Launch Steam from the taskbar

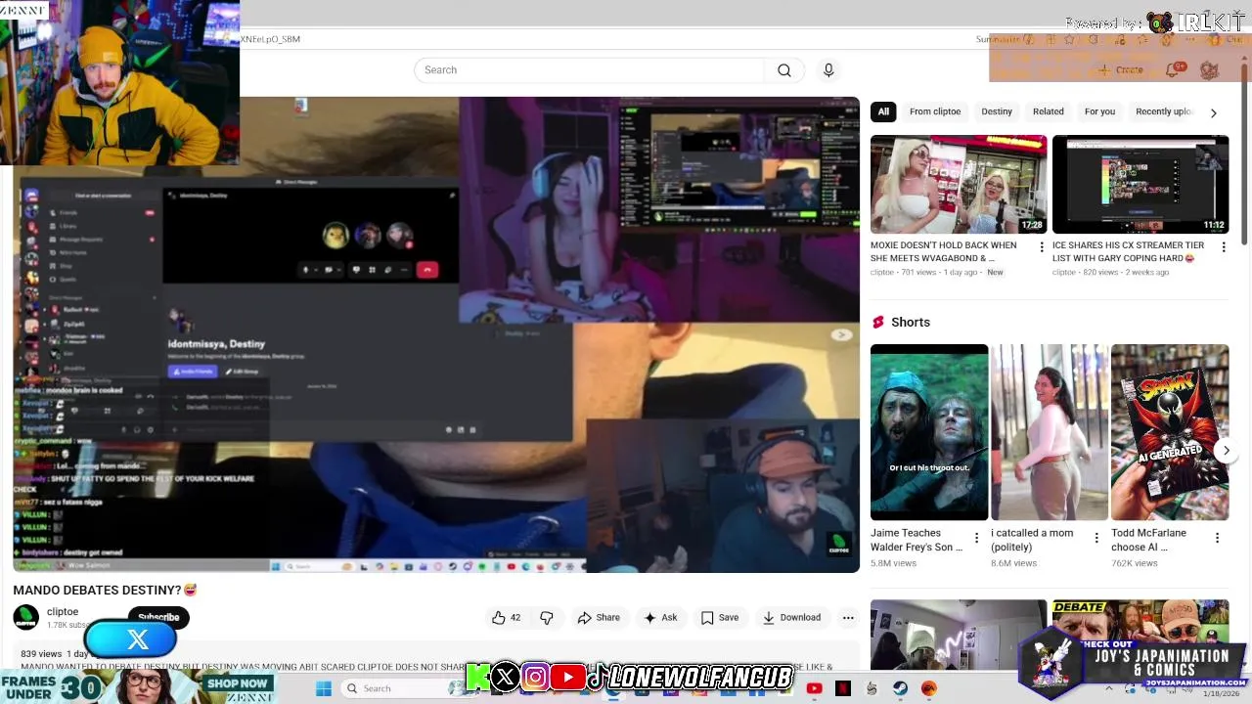click(900, 688)
